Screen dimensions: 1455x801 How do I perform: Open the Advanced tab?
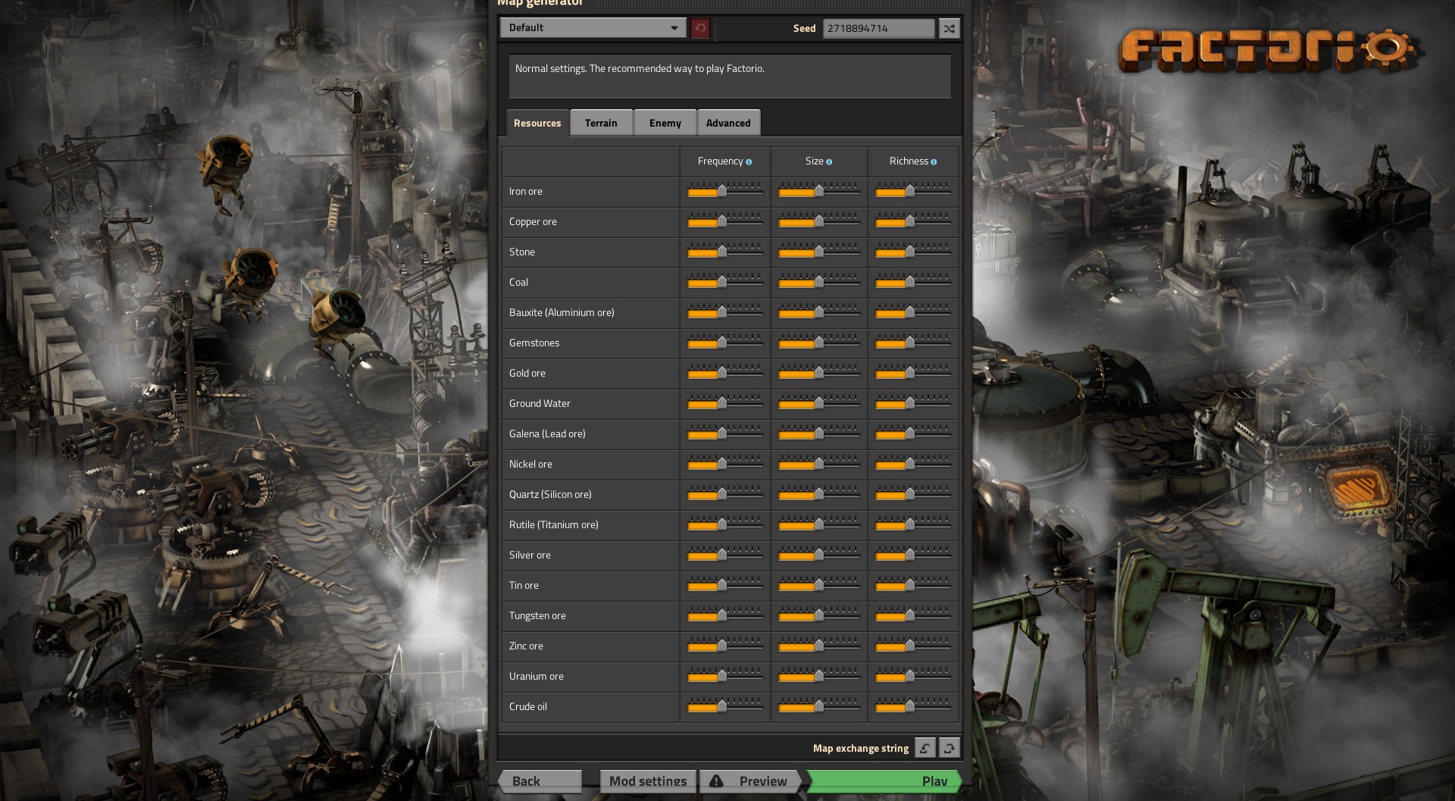(728, 123)
